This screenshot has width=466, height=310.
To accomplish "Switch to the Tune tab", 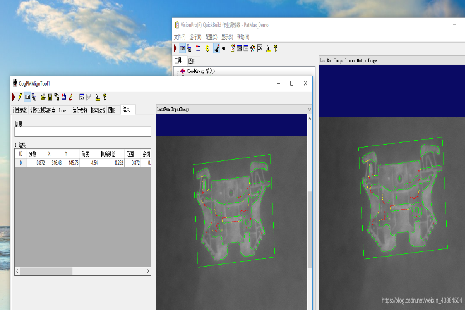I will tap(64, 110).
